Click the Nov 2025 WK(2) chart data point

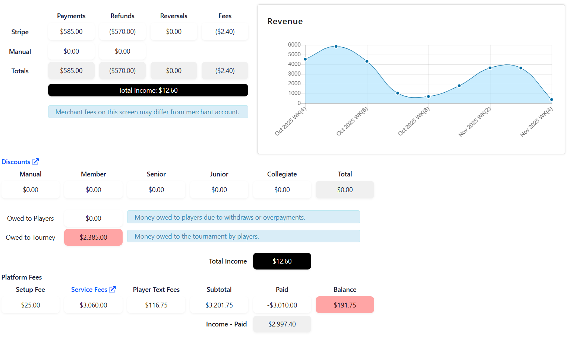point(490,68)
